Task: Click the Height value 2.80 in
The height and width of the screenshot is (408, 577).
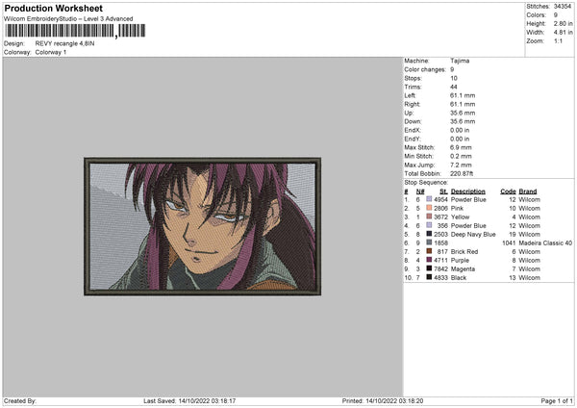Action: [563, 23]
